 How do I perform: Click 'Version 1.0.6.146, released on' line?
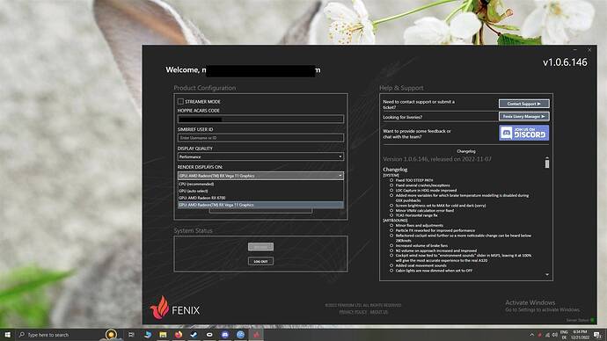[437, 159]
